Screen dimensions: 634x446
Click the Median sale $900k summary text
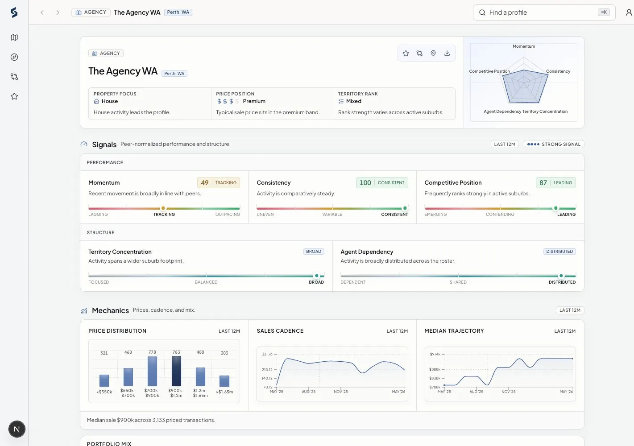click(151, 420)
